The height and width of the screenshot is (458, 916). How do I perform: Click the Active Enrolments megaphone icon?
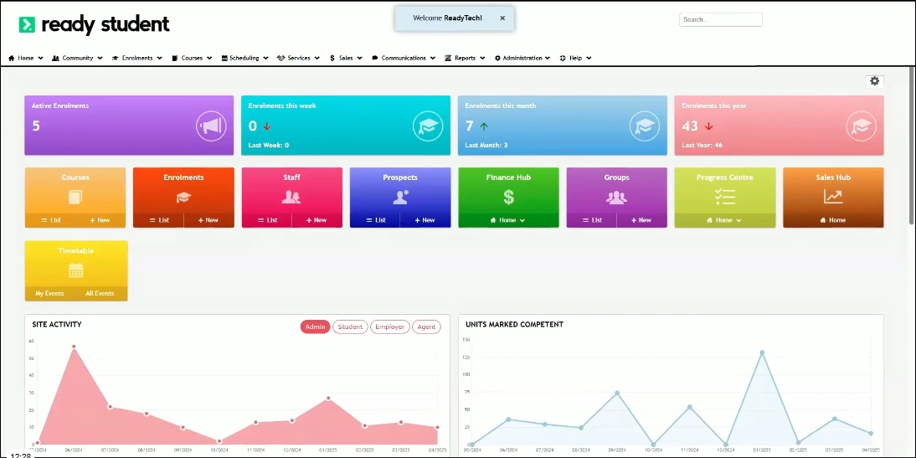click(211, 126)
